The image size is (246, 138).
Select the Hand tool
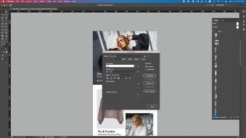3,39
